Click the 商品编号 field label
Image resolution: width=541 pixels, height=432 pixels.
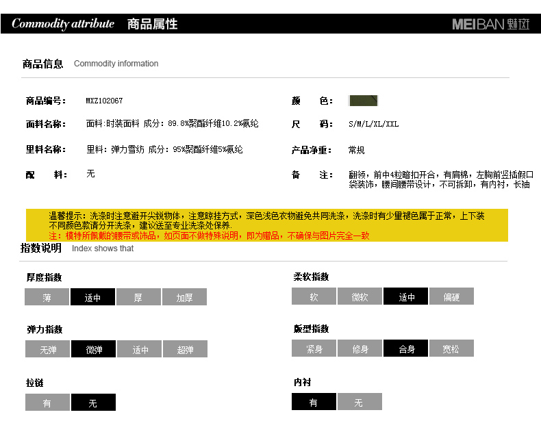(46, 101)
